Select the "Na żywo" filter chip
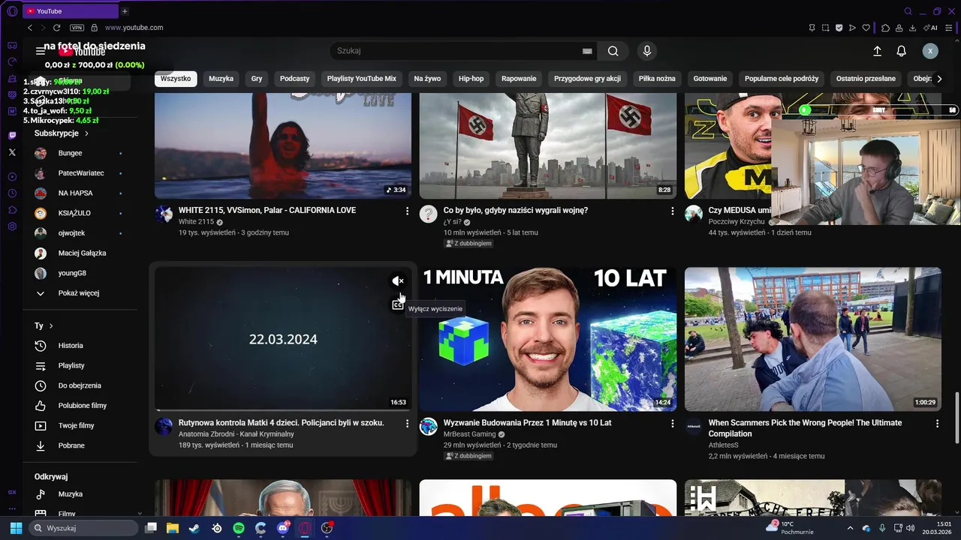The image size is (961, 540). click(427, 79)
